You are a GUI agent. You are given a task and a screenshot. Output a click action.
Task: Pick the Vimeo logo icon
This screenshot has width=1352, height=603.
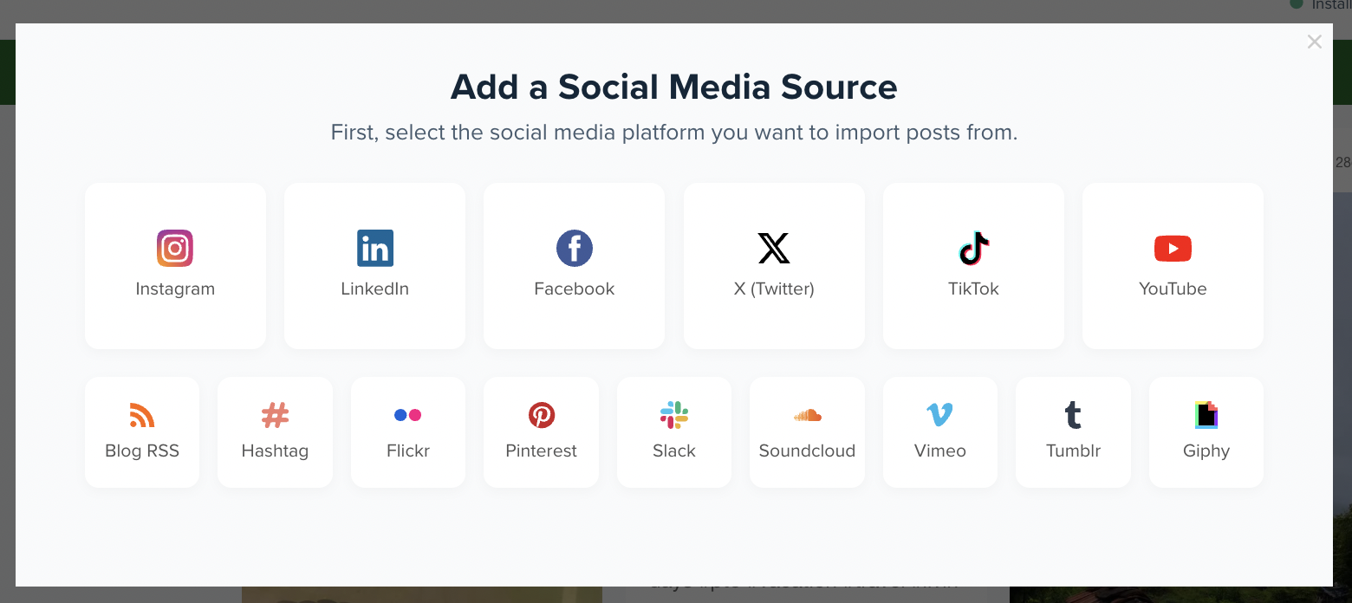click(x=940, y=415)
